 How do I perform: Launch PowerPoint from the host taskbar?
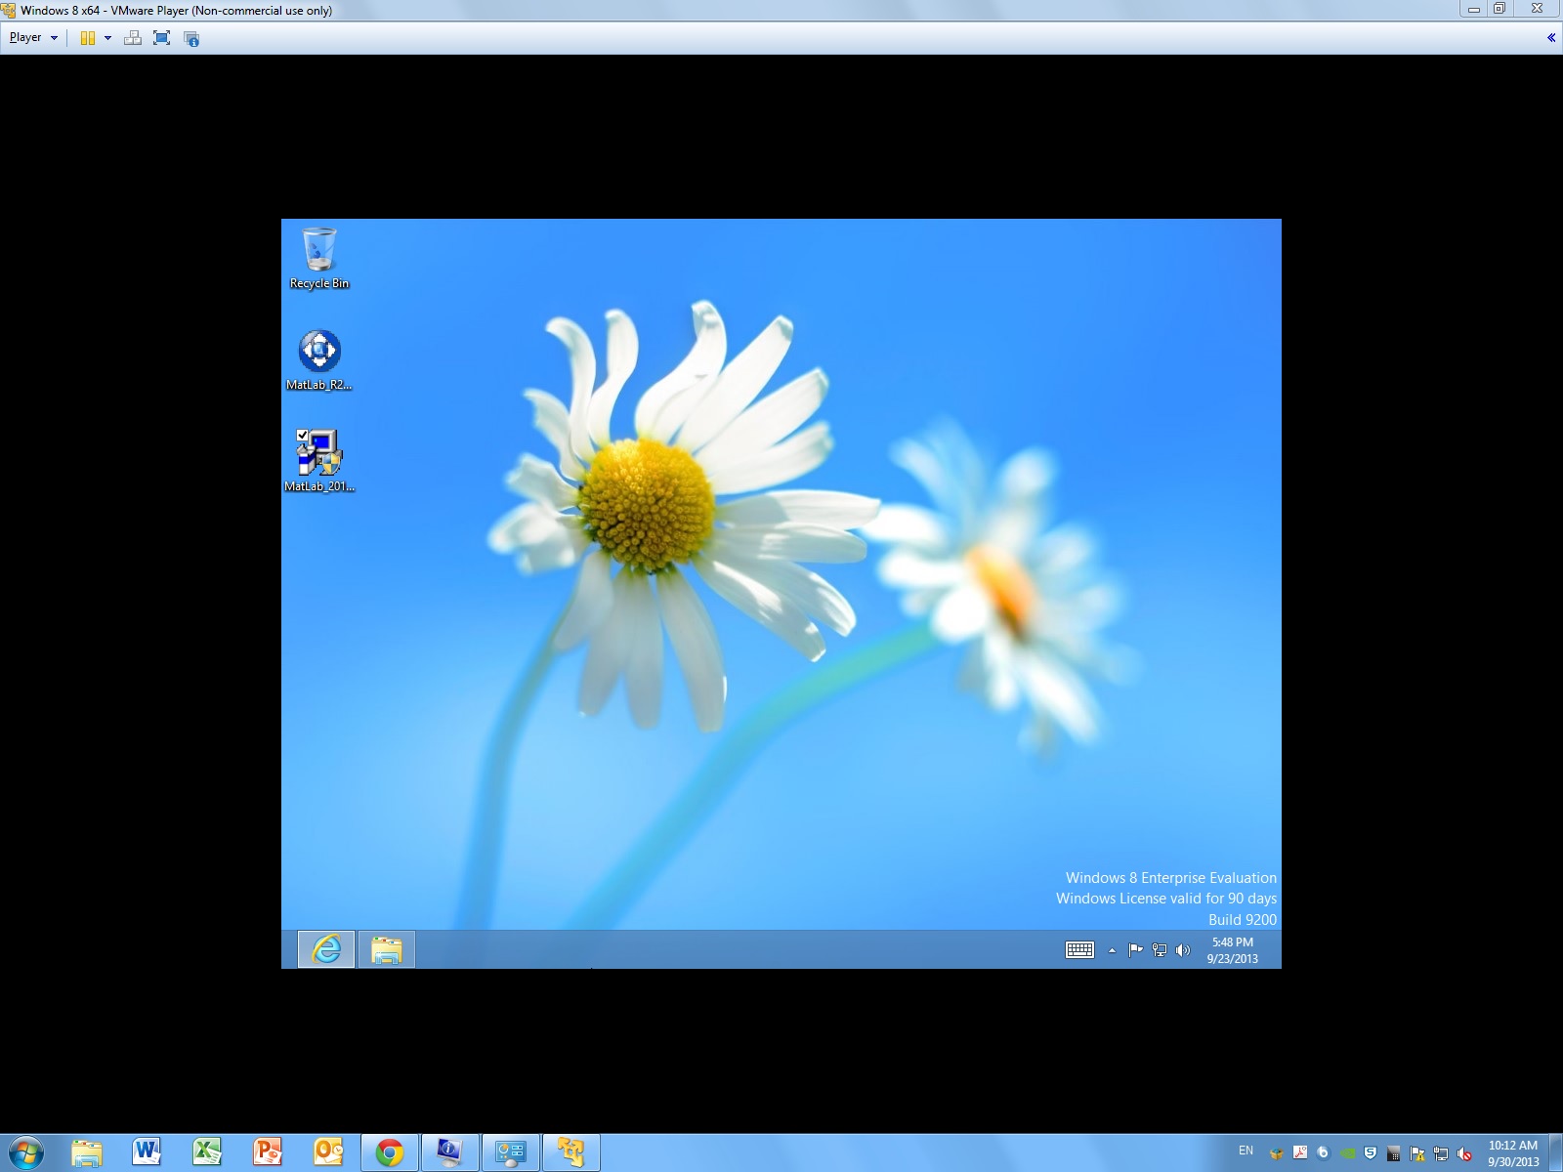(268, 1152)
